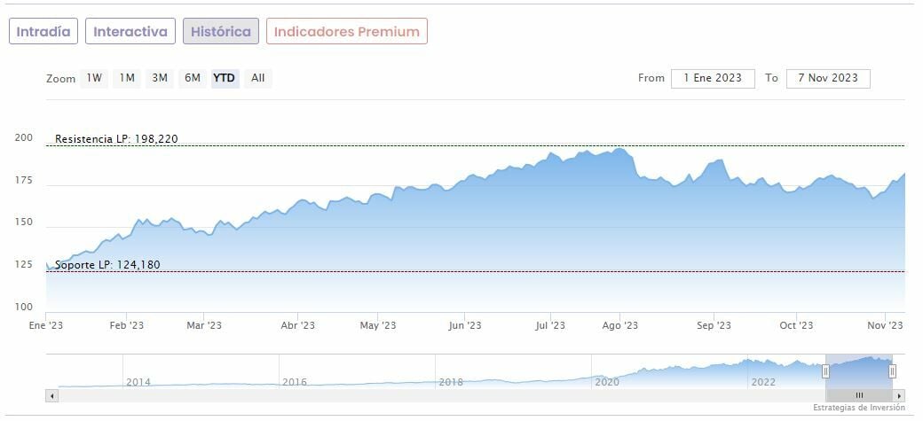The height and width of the screenshot is (421, 923).
Task: Select the 3M zoom range
Action: coord(160,78)
